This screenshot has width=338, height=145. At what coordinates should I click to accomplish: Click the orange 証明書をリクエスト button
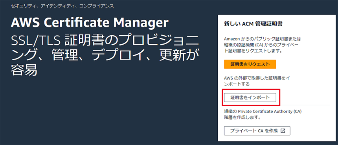click(250, 64)
